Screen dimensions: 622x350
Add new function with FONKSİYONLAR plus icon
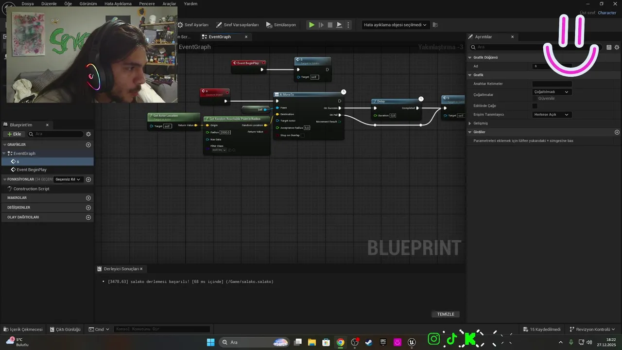pos(88,179)
